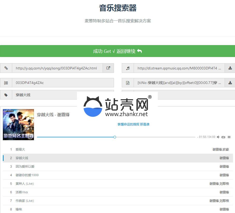Click the song title tag icon
Image resolution: width=235 pixels, height=213 pixels.
pos(6,95)
